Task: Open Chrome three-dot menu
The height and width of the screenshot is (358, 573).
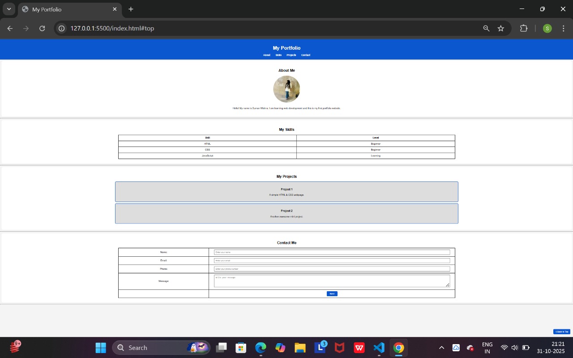Action: click(x=563, y=28)
